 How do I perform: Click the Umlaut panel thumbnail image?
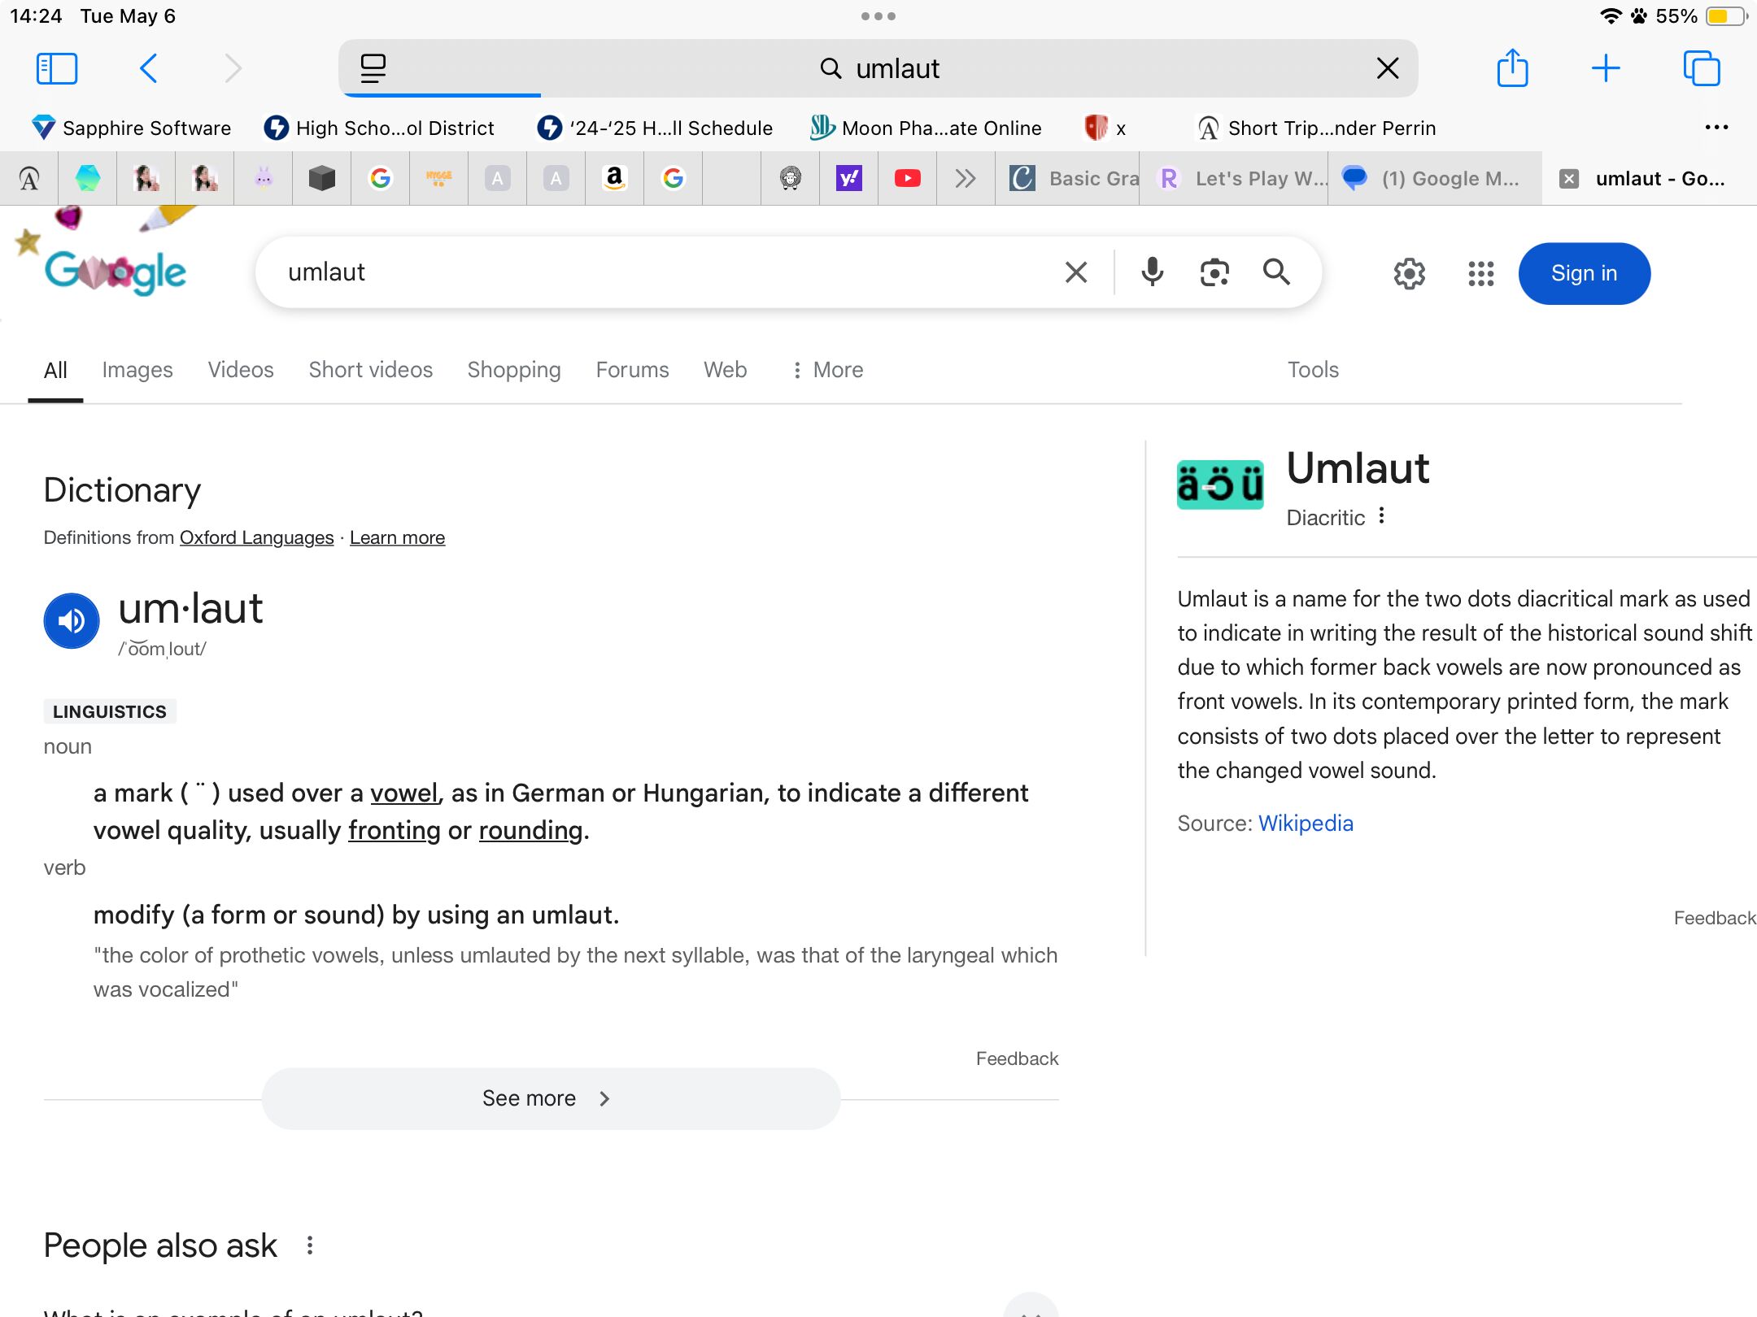point(1220,485)
